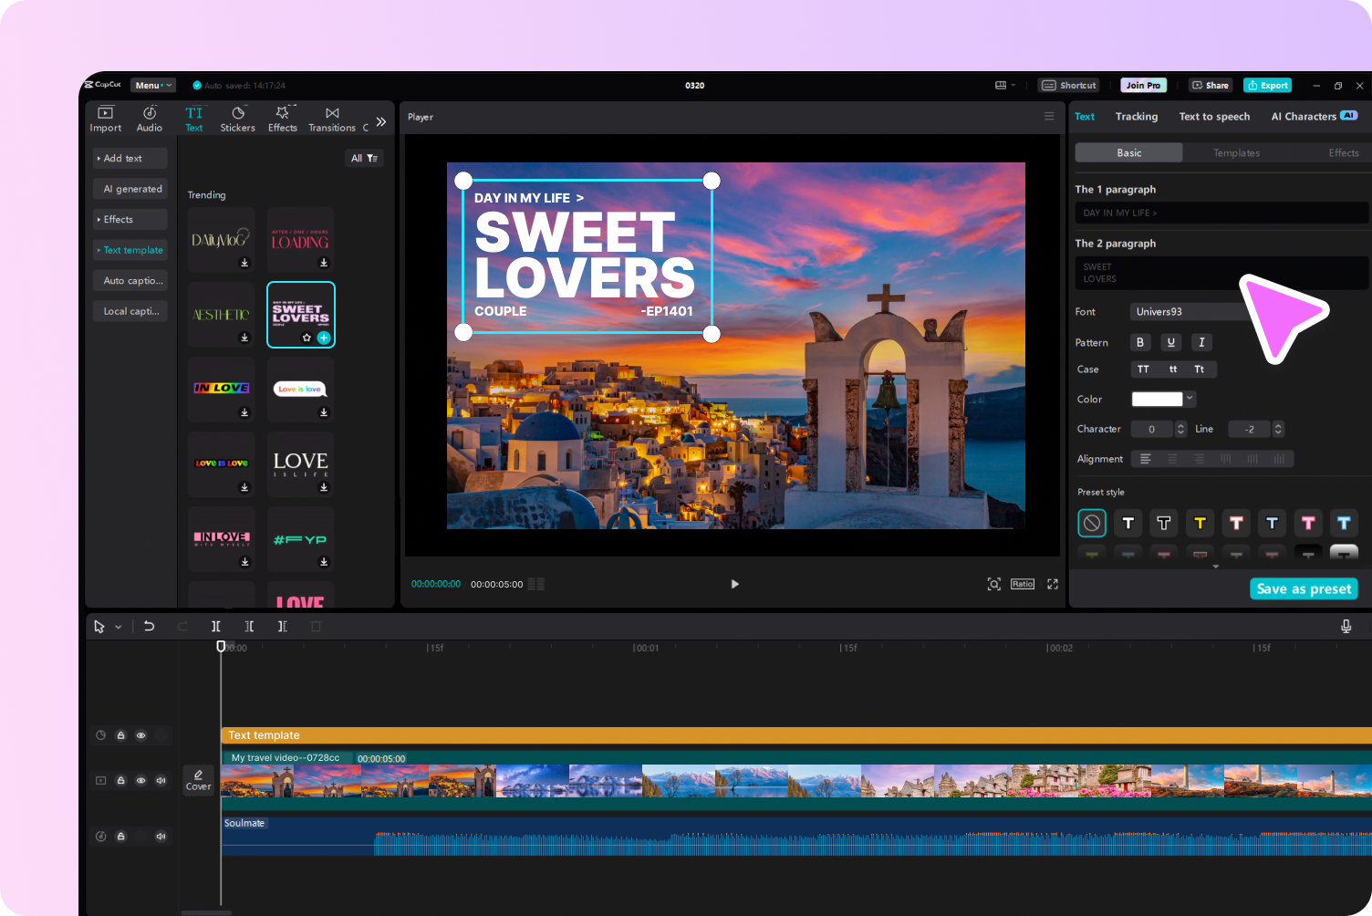Apply italic styling to the text
The height and width of the screenshot is (916, 1372).
1201,342
